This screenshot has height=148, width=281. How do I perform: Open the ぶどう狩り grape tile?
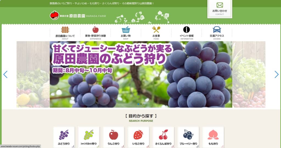tap(64, 137)
